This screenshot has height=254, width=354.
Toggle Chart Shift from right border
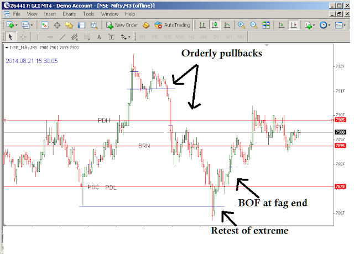pos(294,25)
